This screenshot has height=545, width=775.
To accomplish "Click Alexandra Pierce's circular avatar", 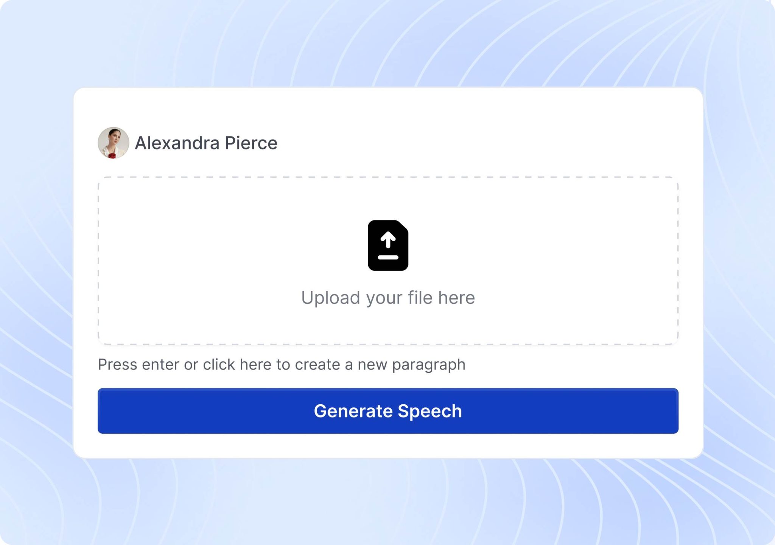I will (x=114, y=143).
